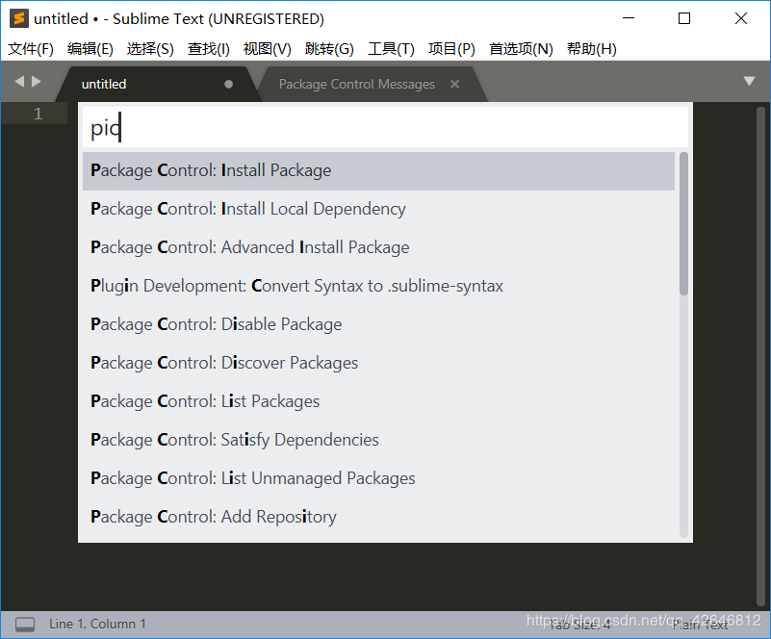Click the next tab right arrow
This screenshot has height=639, width=771.
pyautogui.click(x=37, y=81)
